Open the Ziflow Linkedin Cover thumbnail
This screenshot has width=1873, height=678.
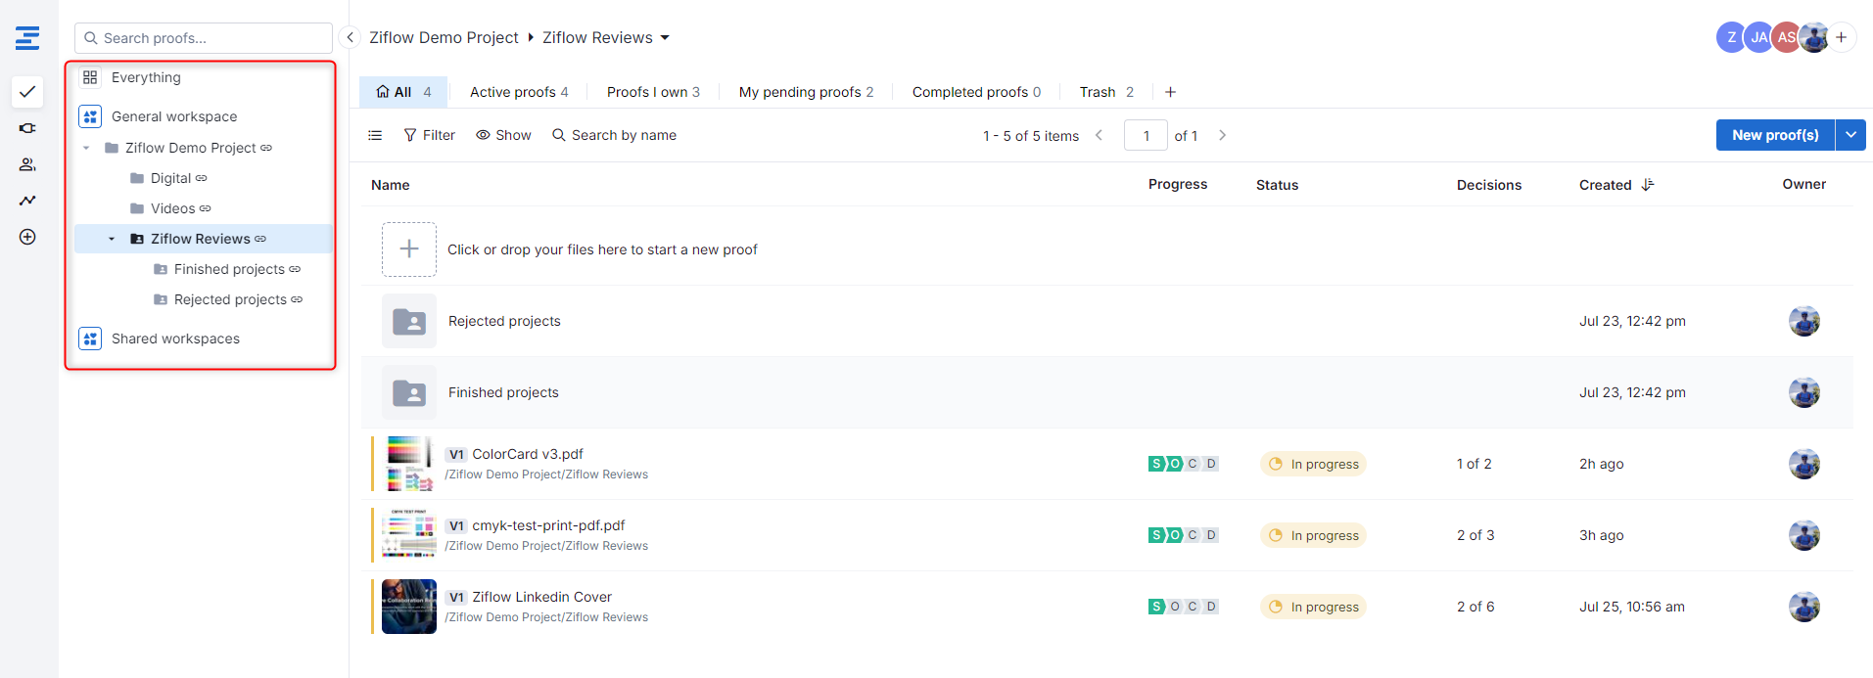pos(409,607)
